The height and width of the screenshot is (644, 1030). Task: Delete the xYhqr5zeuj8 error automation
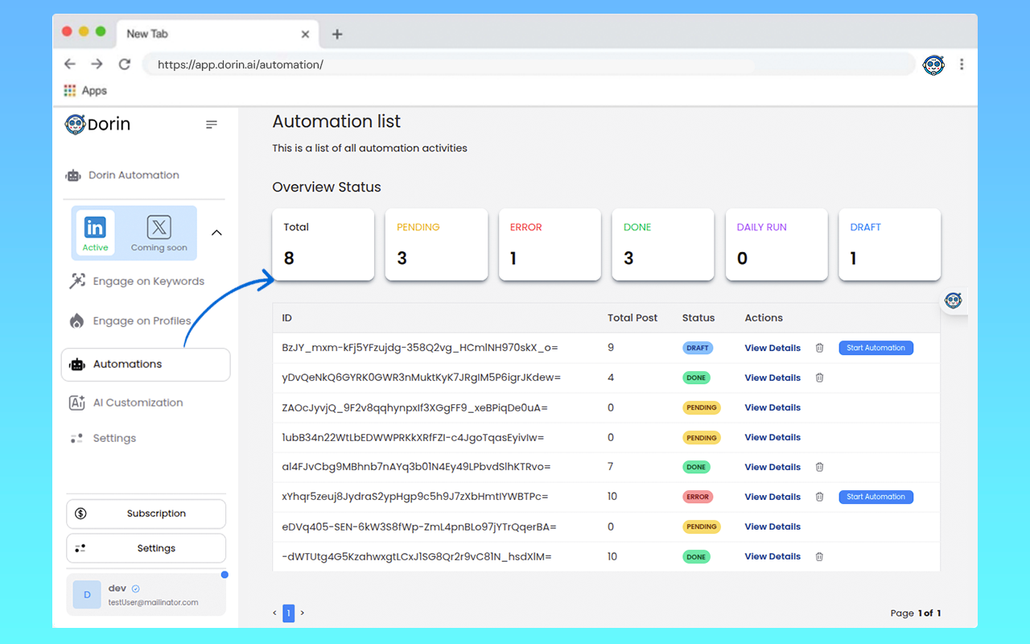(819, 497)
